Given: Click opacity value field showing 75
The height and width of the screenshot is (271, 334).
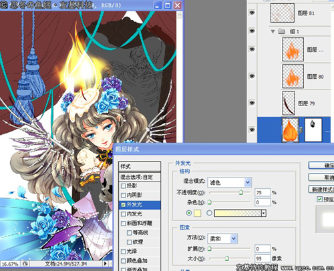Looking at the screenshot, I should click(263, 192).
